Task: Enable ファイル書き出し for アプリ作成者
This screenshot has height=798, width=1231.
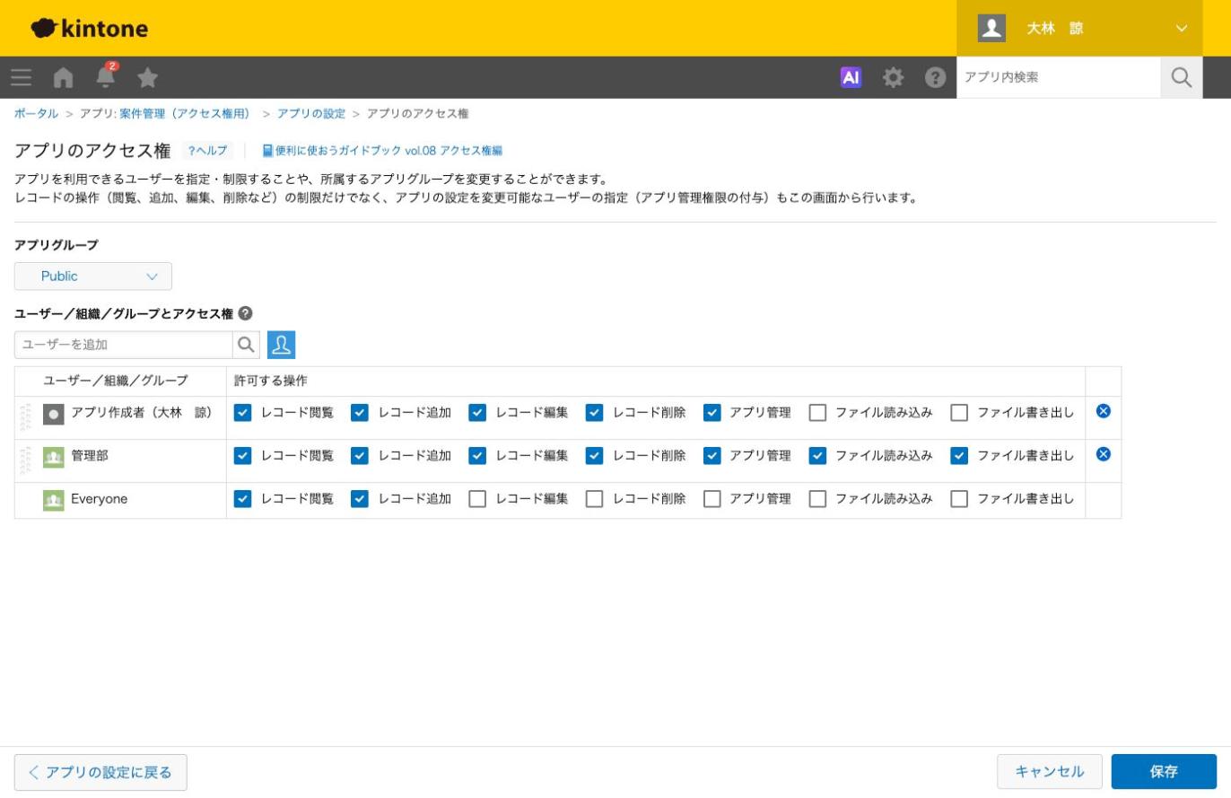Action: [x=959, y=413]
